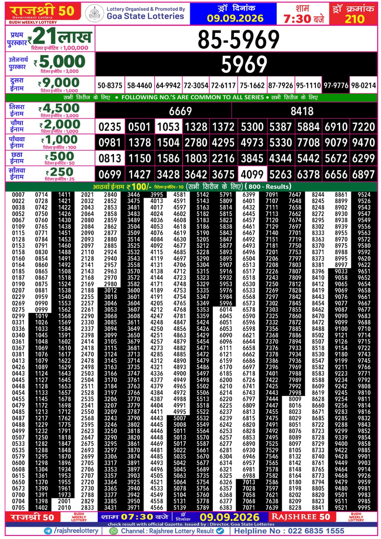Select sixth prize number 0813
Viewport: 381px width, 539px height.
(x=110, y=158)
